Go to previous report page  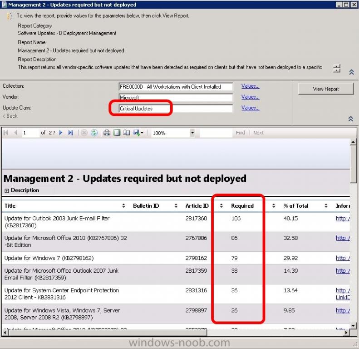coord(15,133)
